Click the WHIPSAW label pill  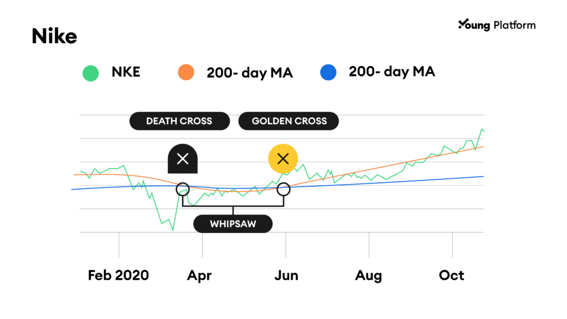click(233, 224)
